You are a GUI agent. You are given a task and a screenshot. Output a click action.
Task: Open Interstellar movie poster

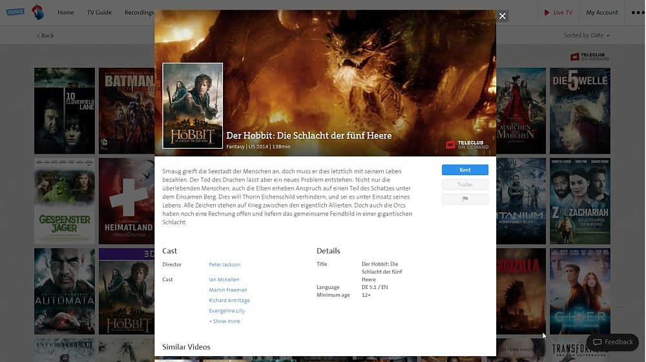[65, 350]
